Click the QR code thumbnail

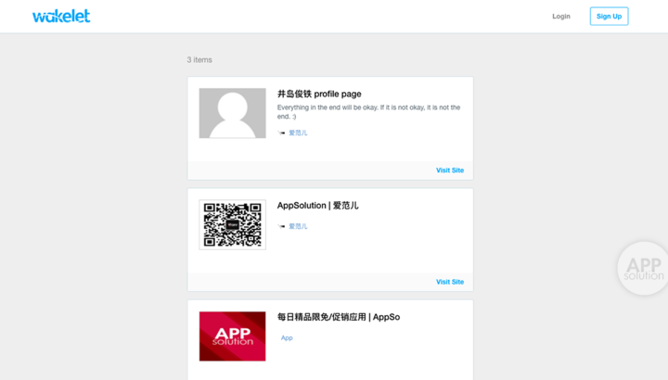(x=232, y=224)
